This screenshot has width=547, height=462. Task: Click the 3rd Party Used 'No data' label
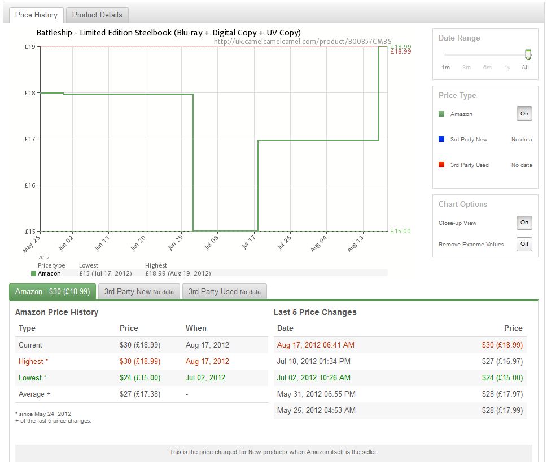point(522,165)
